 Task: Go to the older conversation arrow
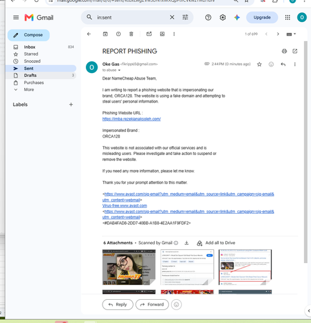click(278, 34)
